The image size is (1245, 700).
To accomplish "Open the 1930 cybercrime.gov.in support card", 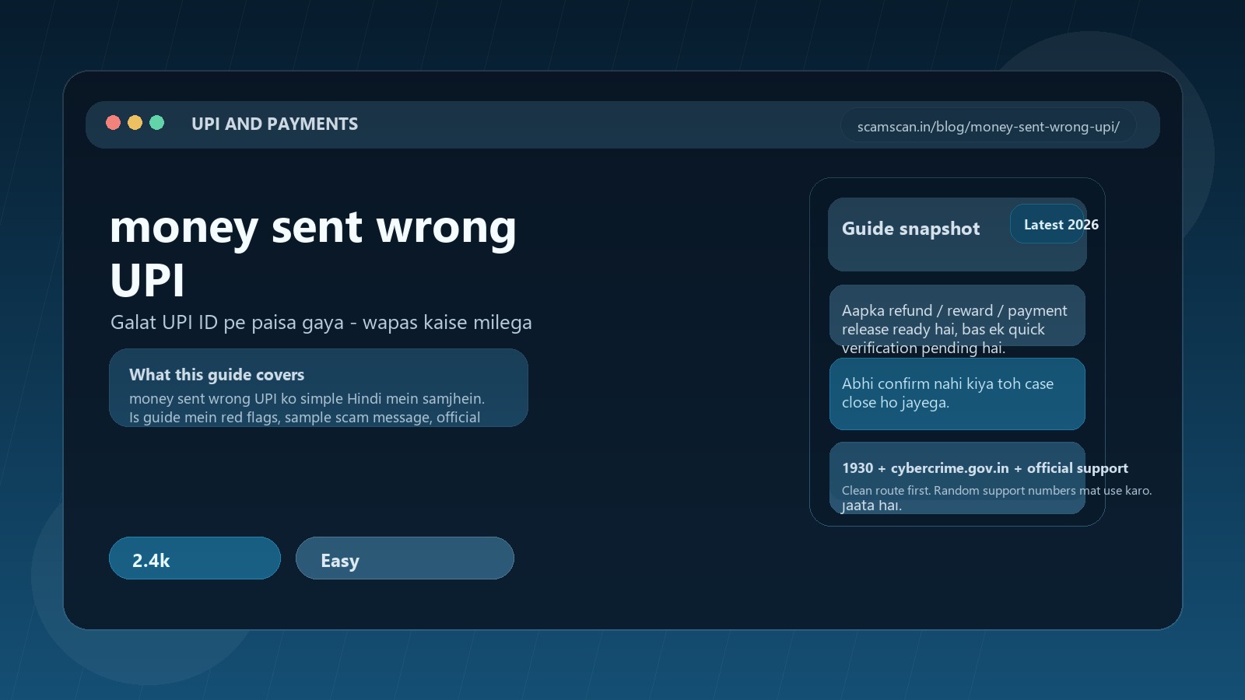I will point(957,478).
